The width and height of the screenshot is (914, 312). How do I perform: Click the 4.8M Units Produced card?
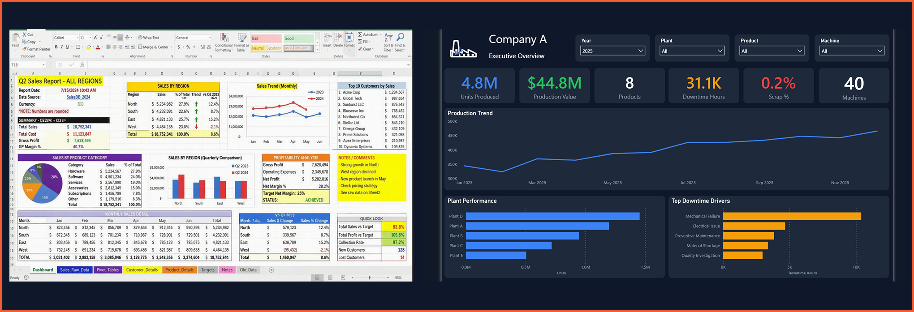[479, 86]
